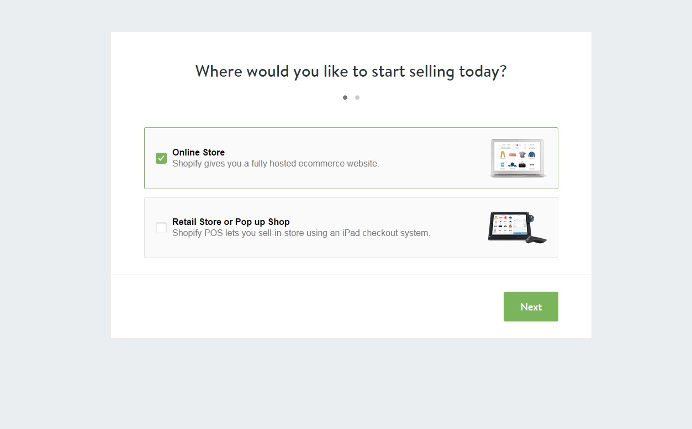
Task: Click the yellow pants product on laptop screen
Action: click(x=503, y=154)
